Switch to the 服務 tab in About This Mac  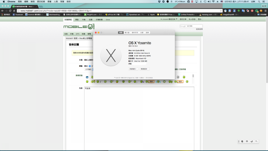pyautogui.click(x=147, y=32)
